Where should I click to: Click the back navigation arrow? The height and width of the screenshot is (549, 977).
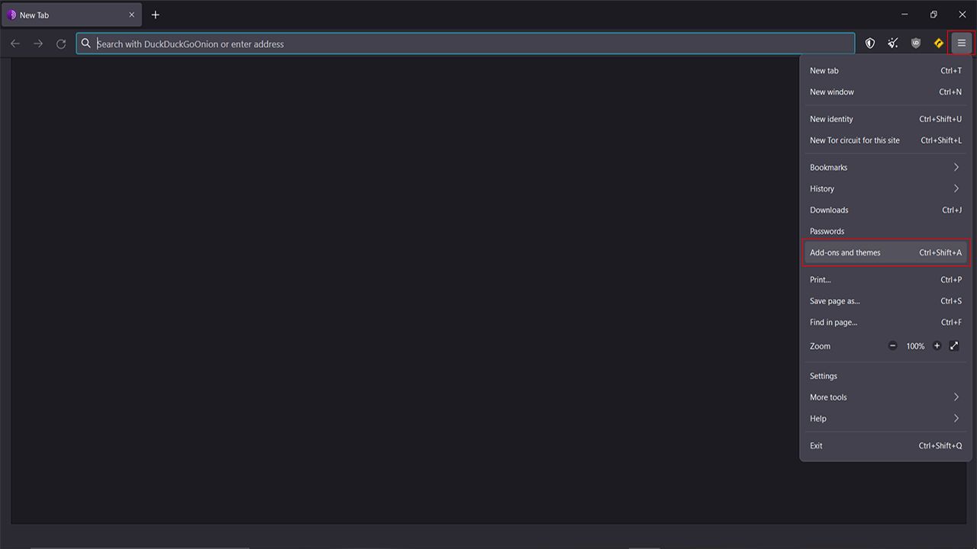pos(15,44)
